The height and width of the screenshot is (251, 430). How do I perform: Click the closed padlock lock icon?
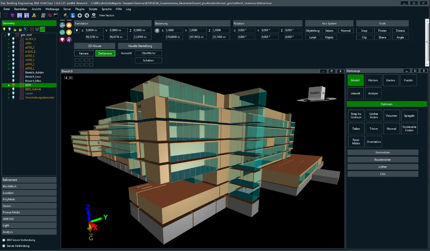[x=20, y=29]
